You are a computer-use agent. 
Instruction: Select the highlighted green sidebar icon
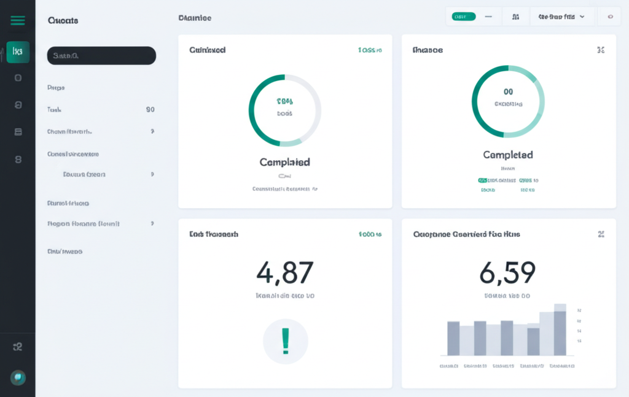tap(18, 52)
